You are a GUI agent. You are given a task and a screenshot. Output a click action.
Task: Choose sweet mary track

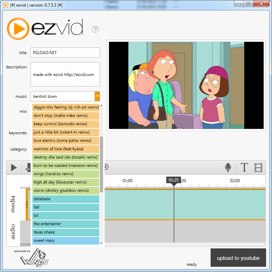click(x=66, y=240)
